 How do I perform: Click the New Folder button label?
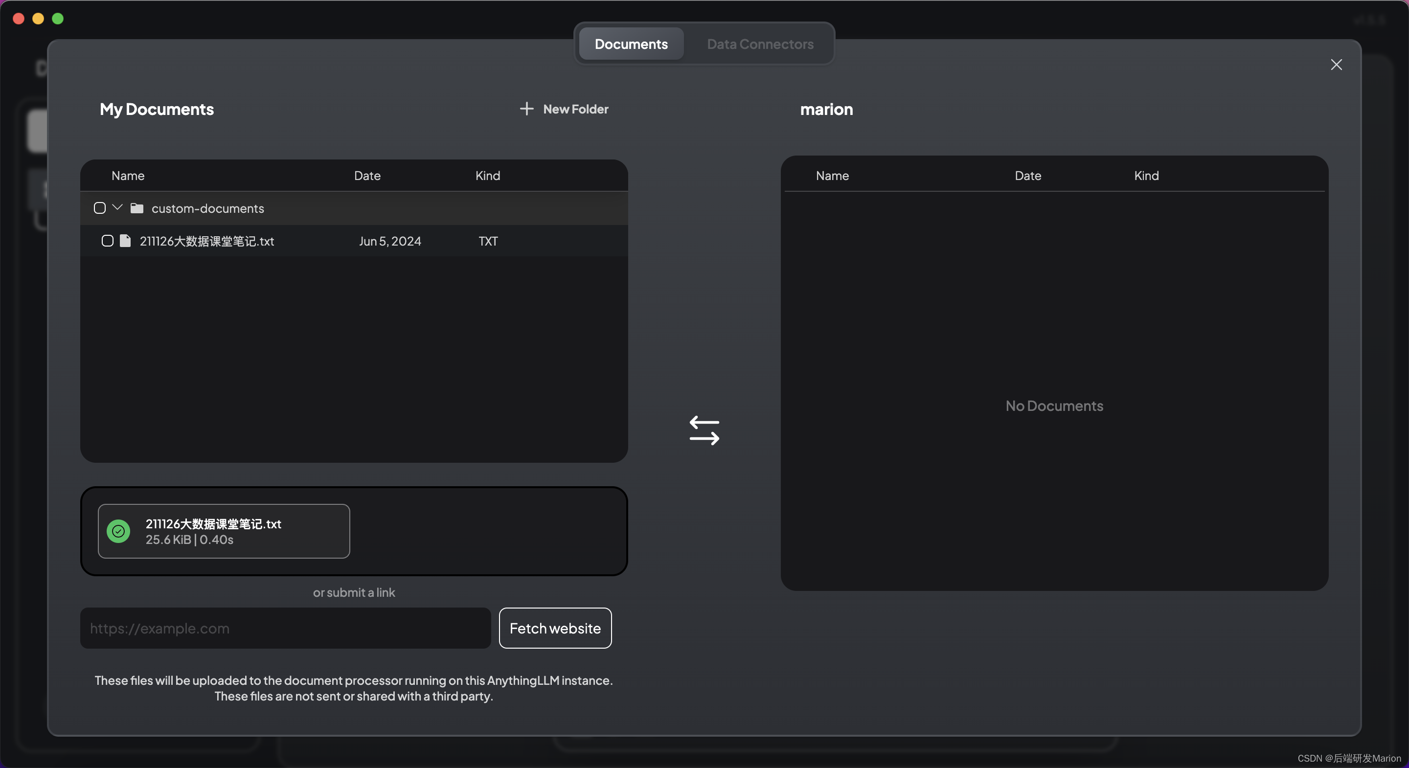(x=575, y=109)
